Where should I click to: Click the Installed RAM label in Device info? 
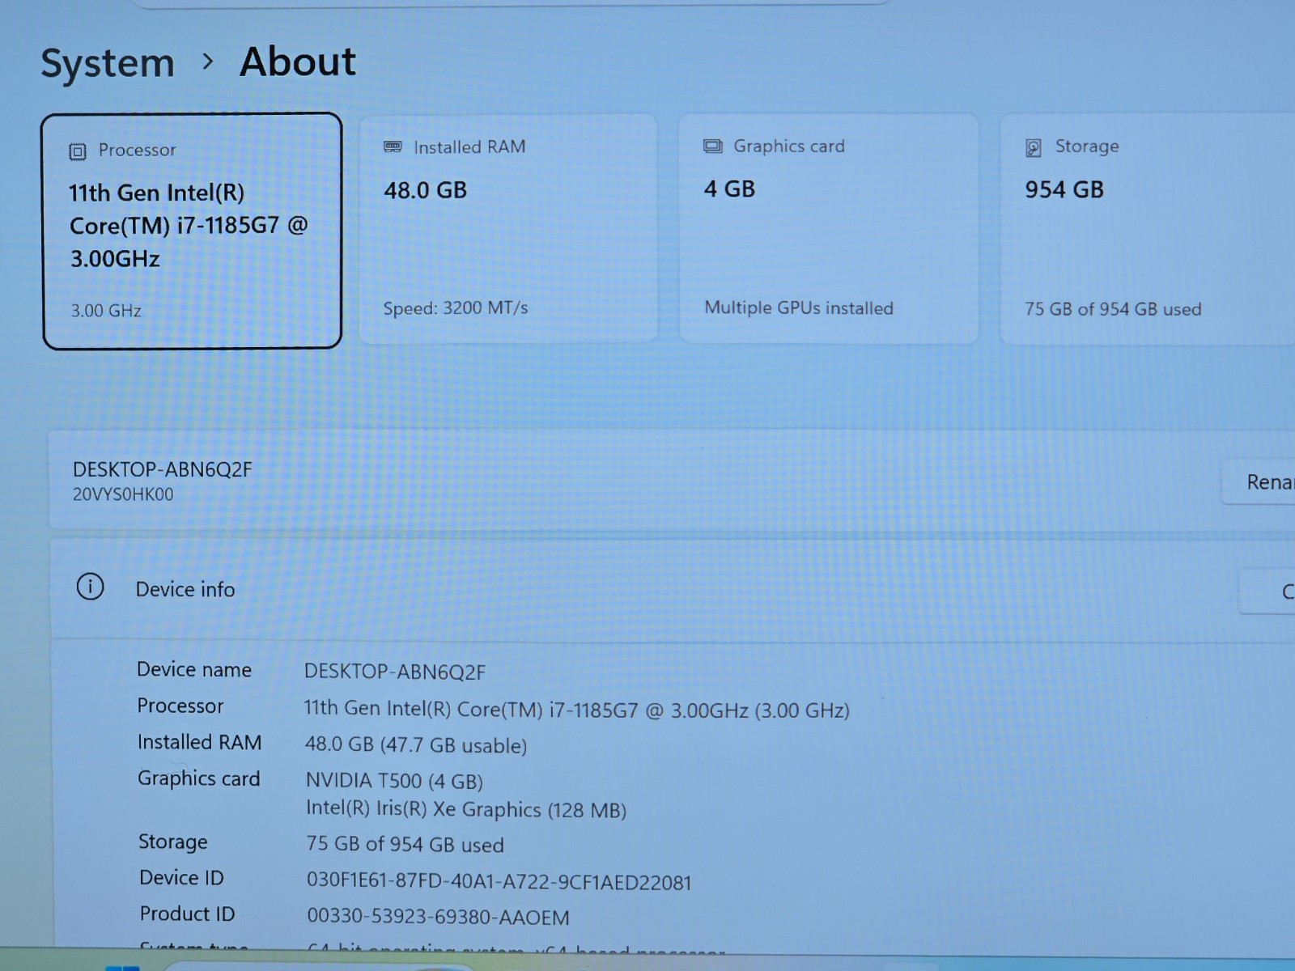coord(200,742)
